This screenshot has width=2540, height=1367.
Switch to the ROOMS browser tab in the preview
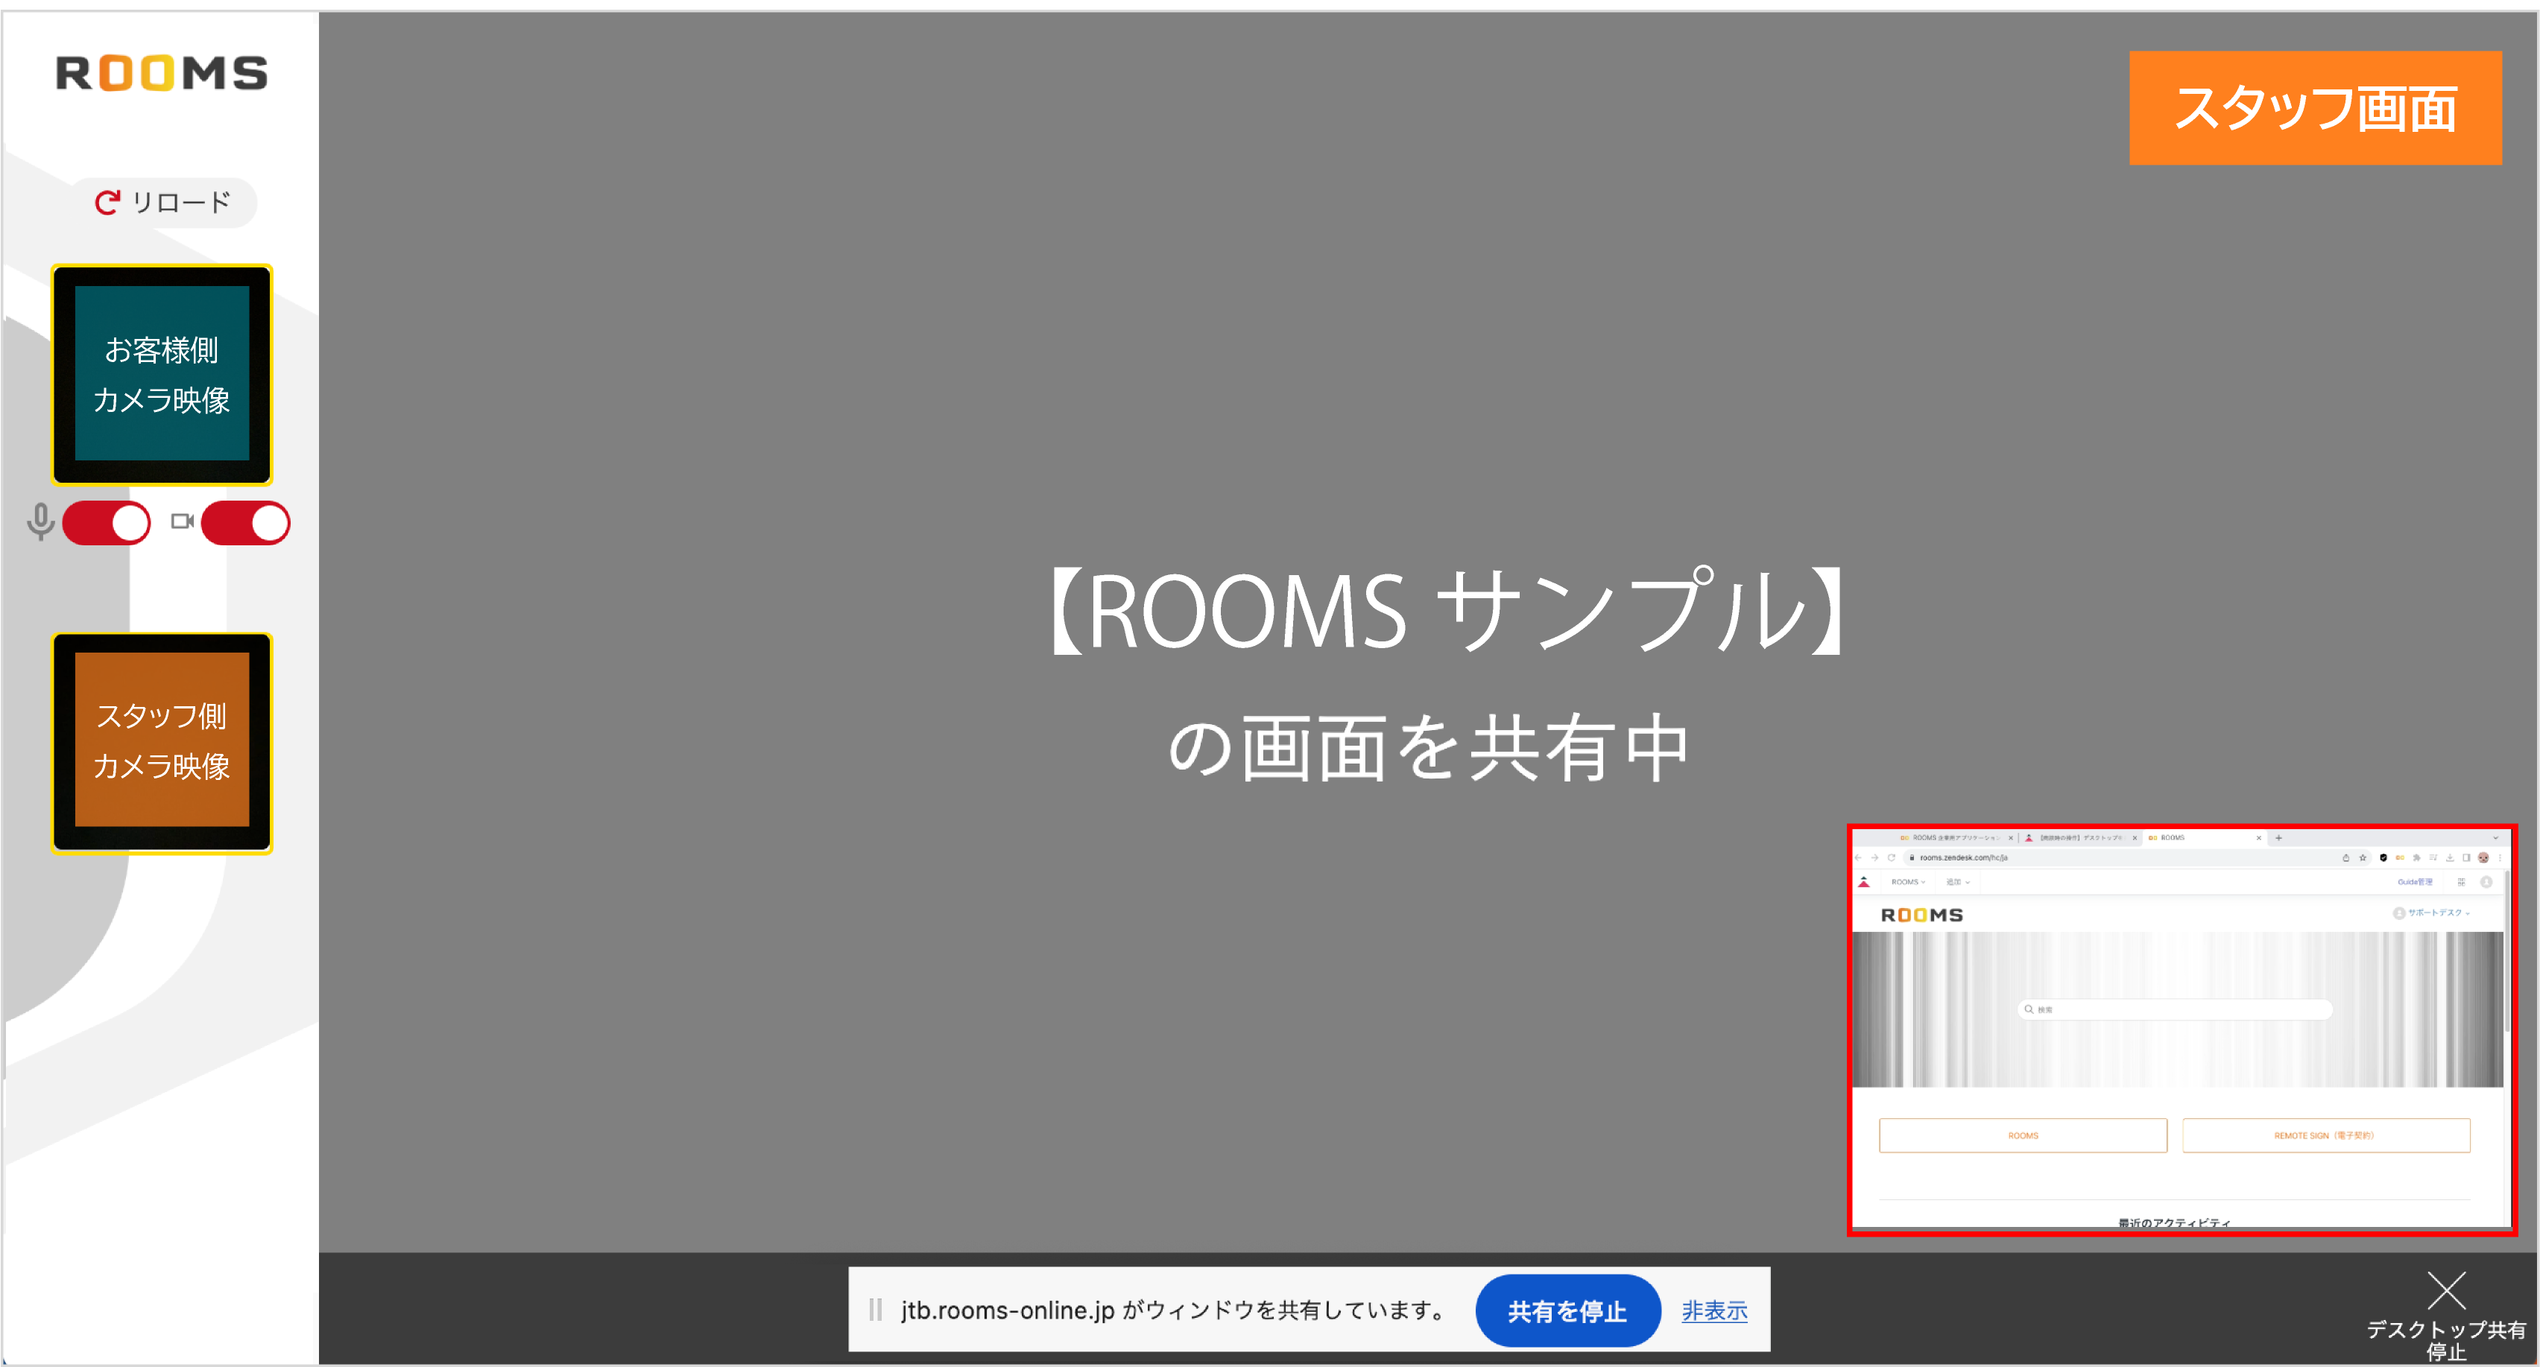(x=2173, y=838)
